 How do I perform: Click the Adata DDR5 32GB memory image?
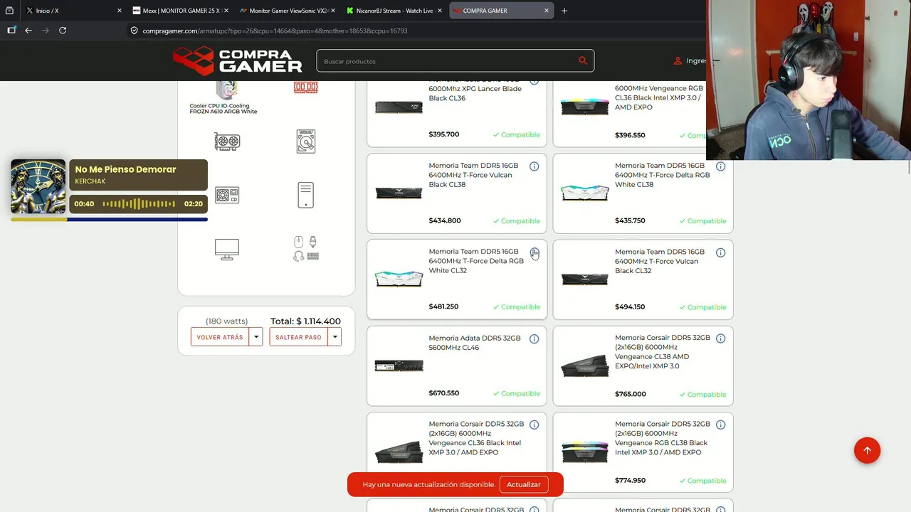[x=399, y=366]
